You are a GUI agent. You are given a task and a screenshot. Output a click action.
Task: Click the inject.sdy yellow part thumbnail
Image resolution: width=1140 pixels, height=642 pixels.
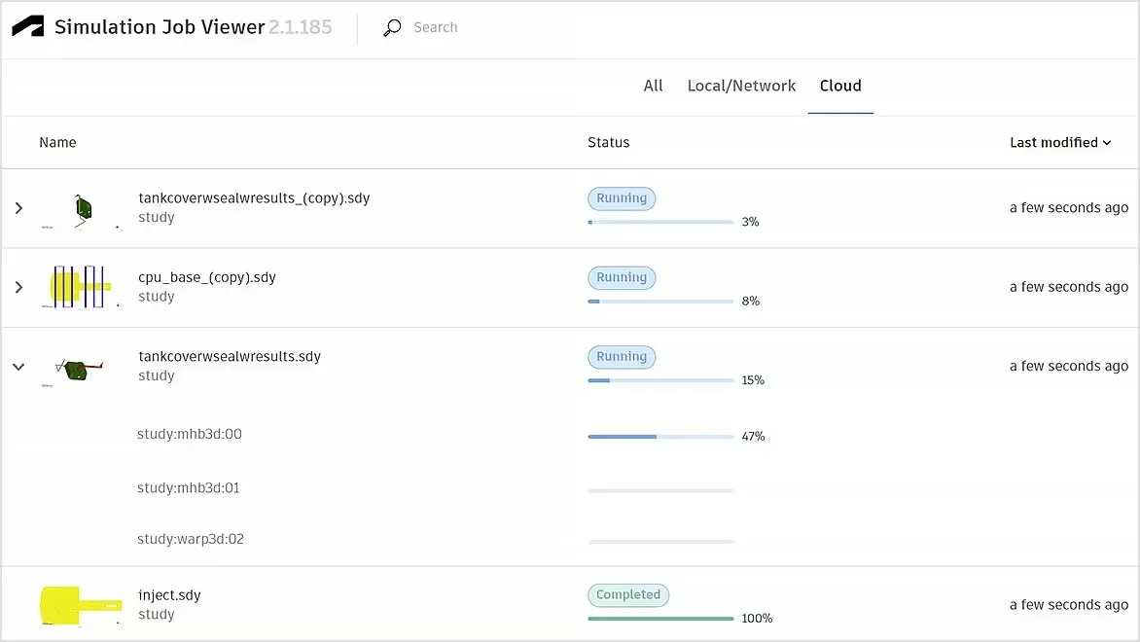[81, 604]
